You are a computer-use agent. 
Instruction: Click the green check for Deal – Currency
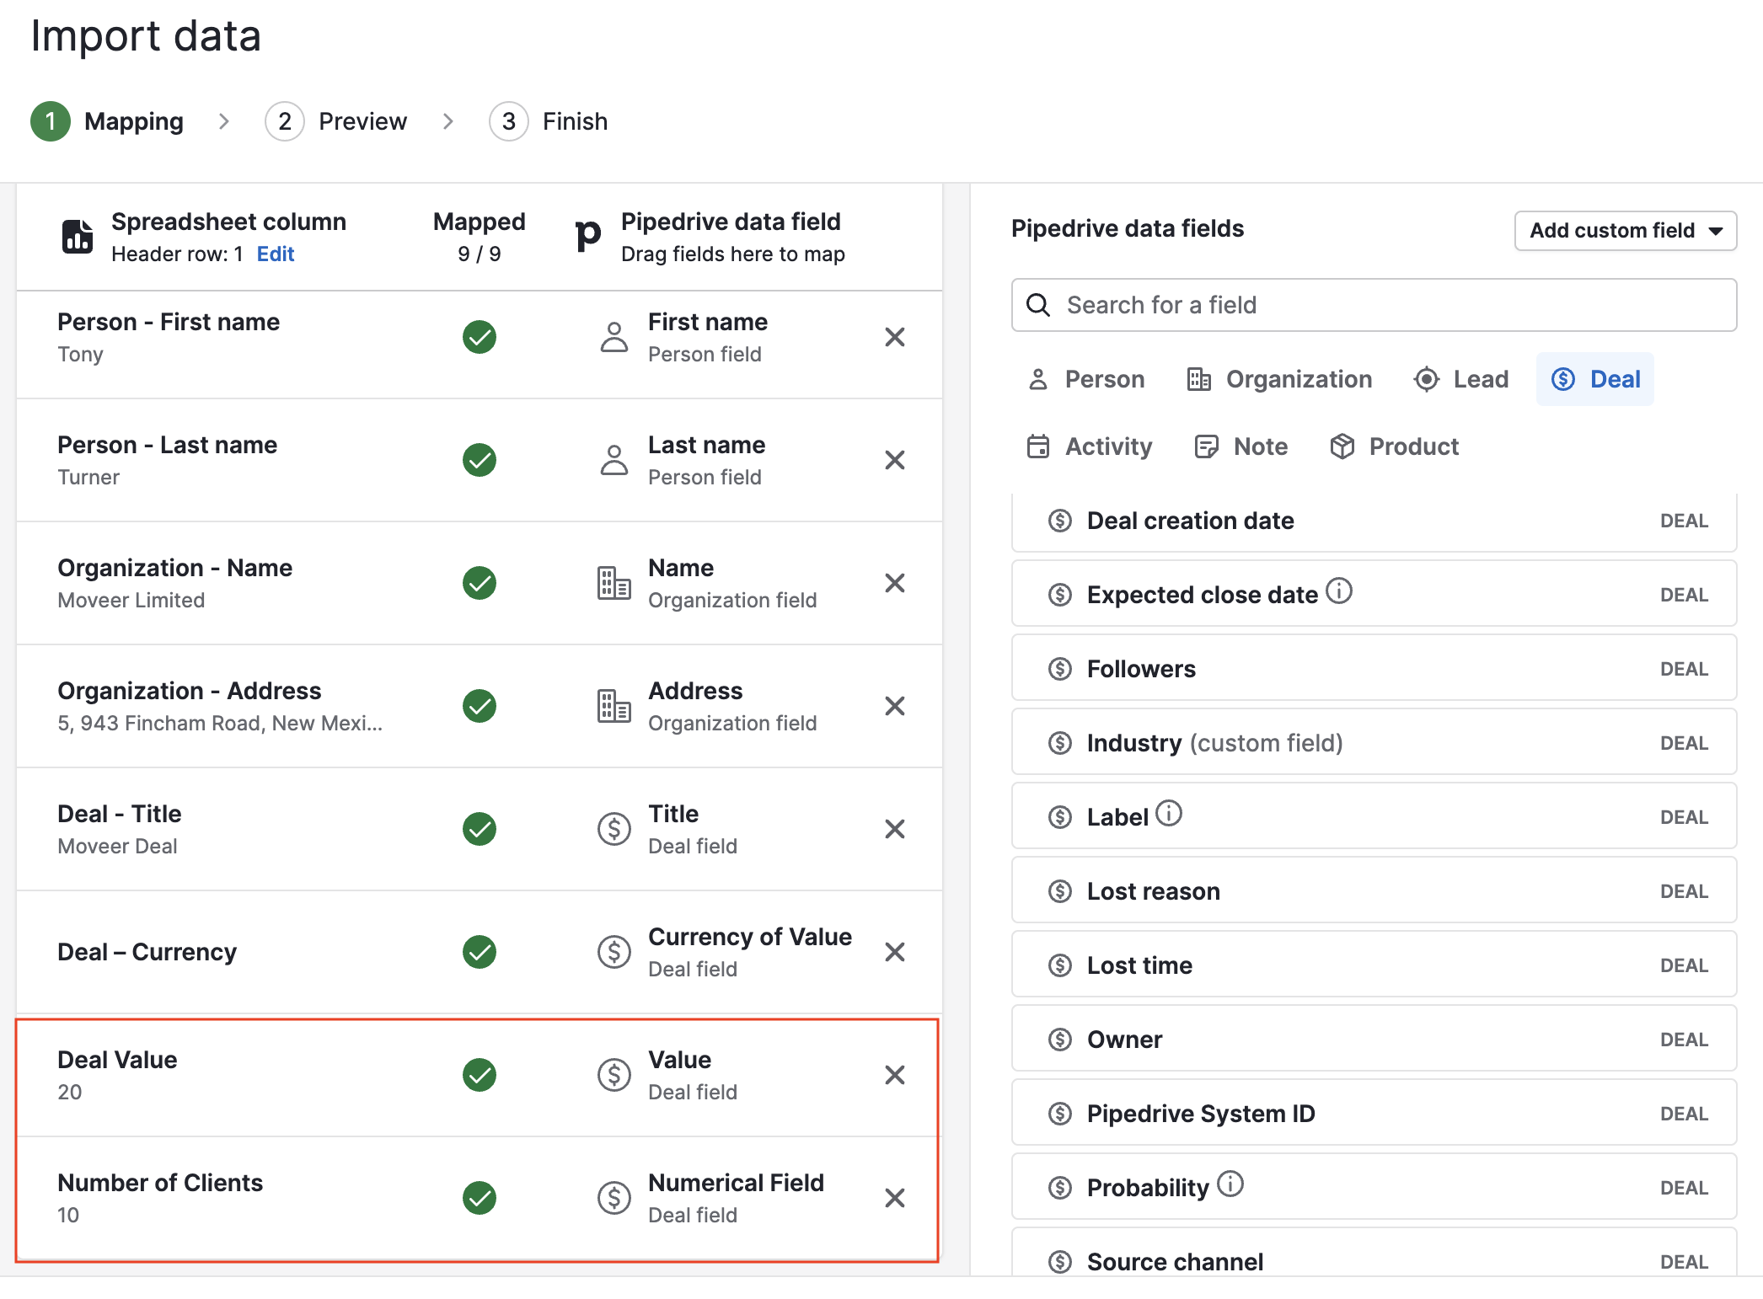pos(480,952)
